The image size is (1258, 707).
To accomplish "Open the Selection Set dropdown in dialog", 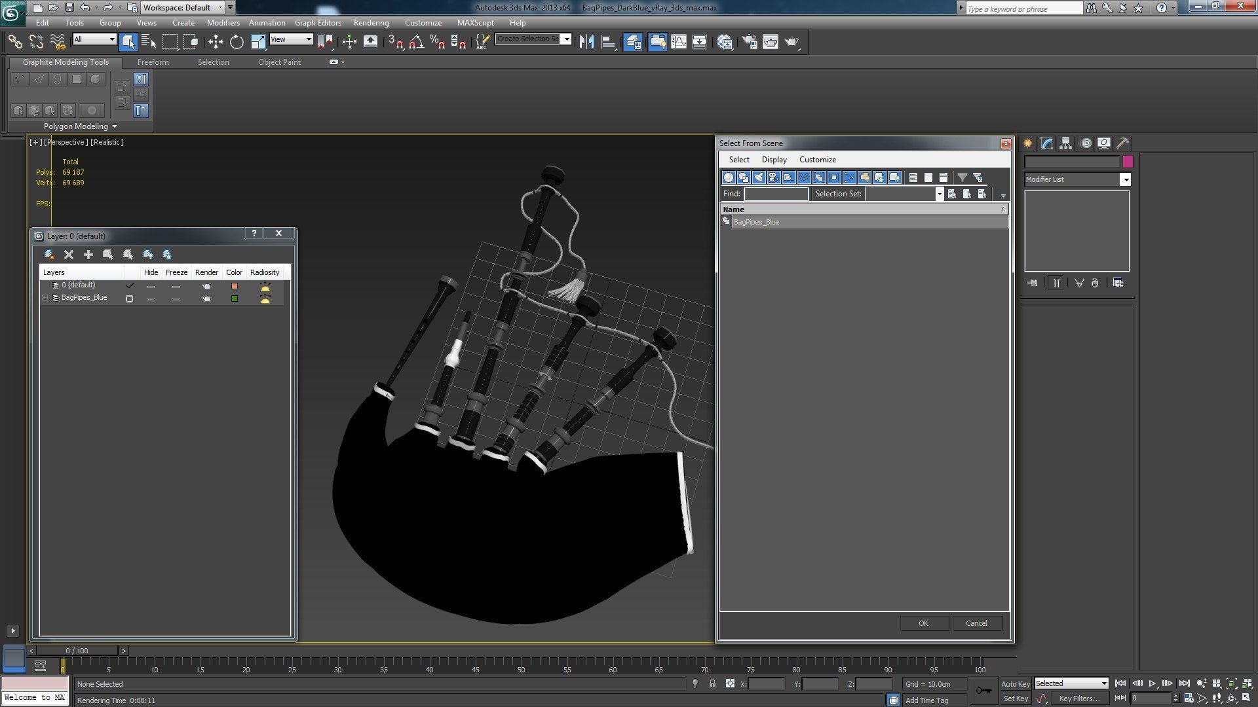I will coord(939,194).
